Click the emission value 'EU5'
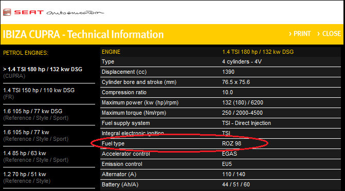This screenshot has width=345, height=191. pos(227,164)
